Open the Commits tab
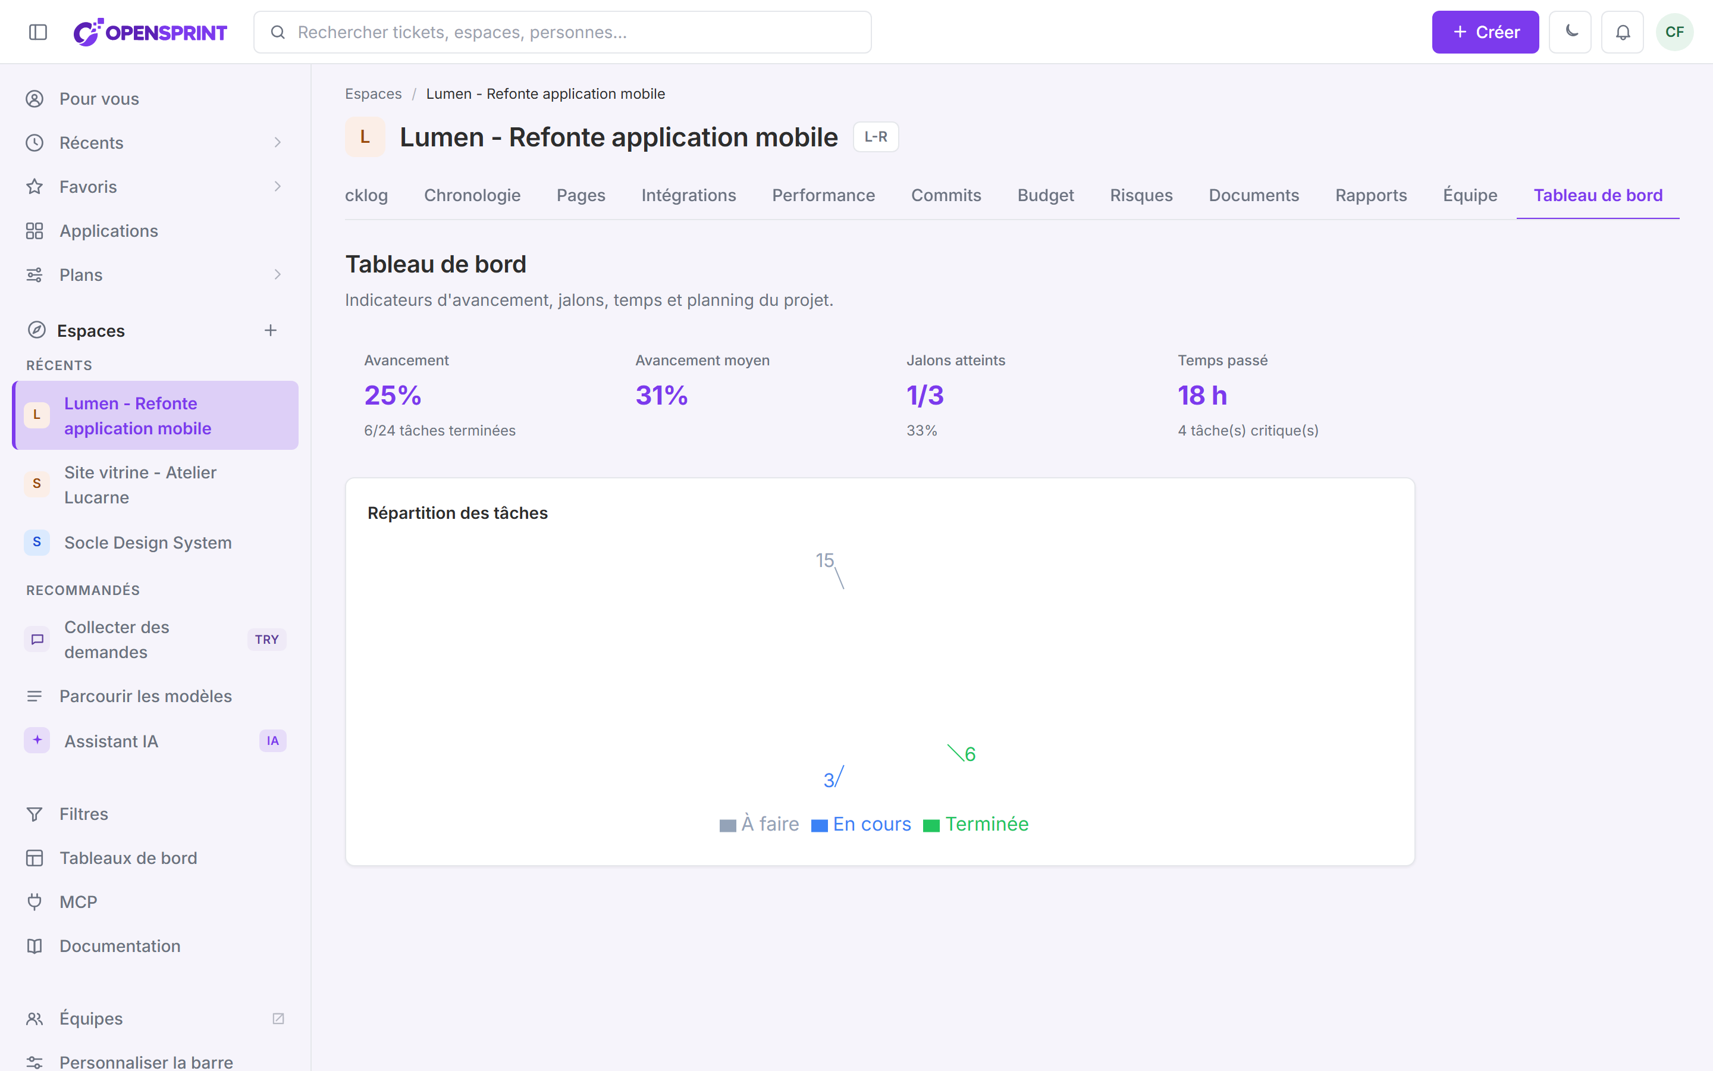1713x1071 pixels. click(946, 196)
